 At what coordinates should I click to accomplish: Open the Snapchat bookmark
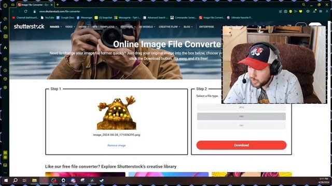103,18
